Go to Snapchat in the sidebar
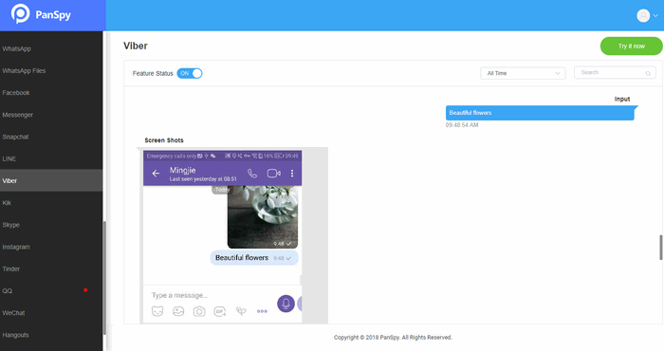Viewport: 664px width, 351px height. [x=51, y=137]
